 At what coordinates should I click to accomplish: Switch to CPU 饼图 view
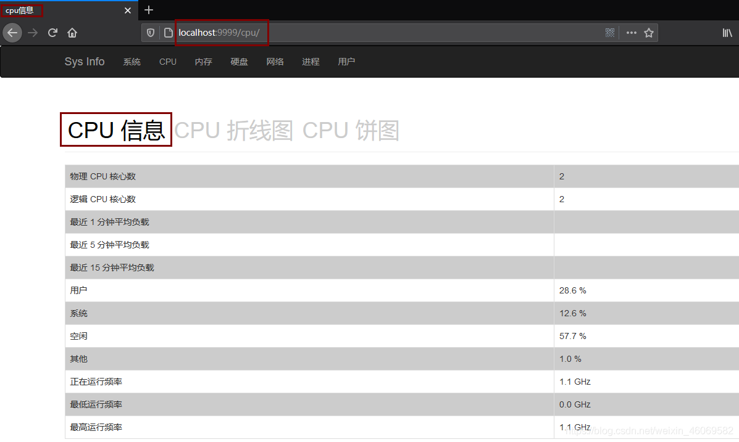tap(351, 131)
